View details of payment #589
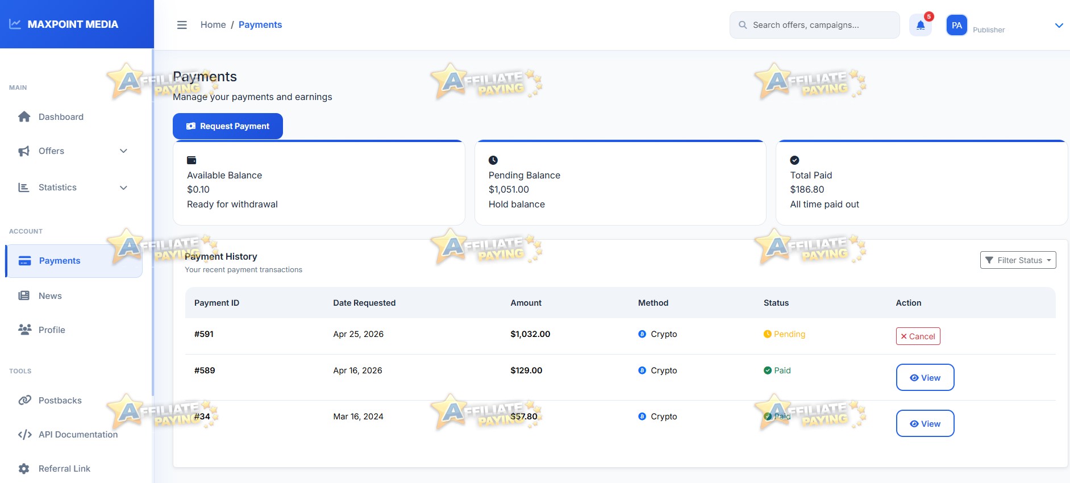Screen dimensions: 1070x483 click(925, 377)
